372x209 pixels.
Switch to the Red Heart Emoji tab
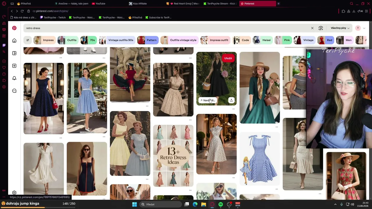tap(183, 4)
